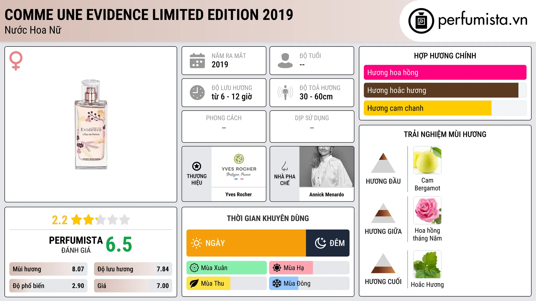Click the Comme Une Evidence Limited Edition title
This screenshot has height=301, width=536.
click(x=149, y=15)
